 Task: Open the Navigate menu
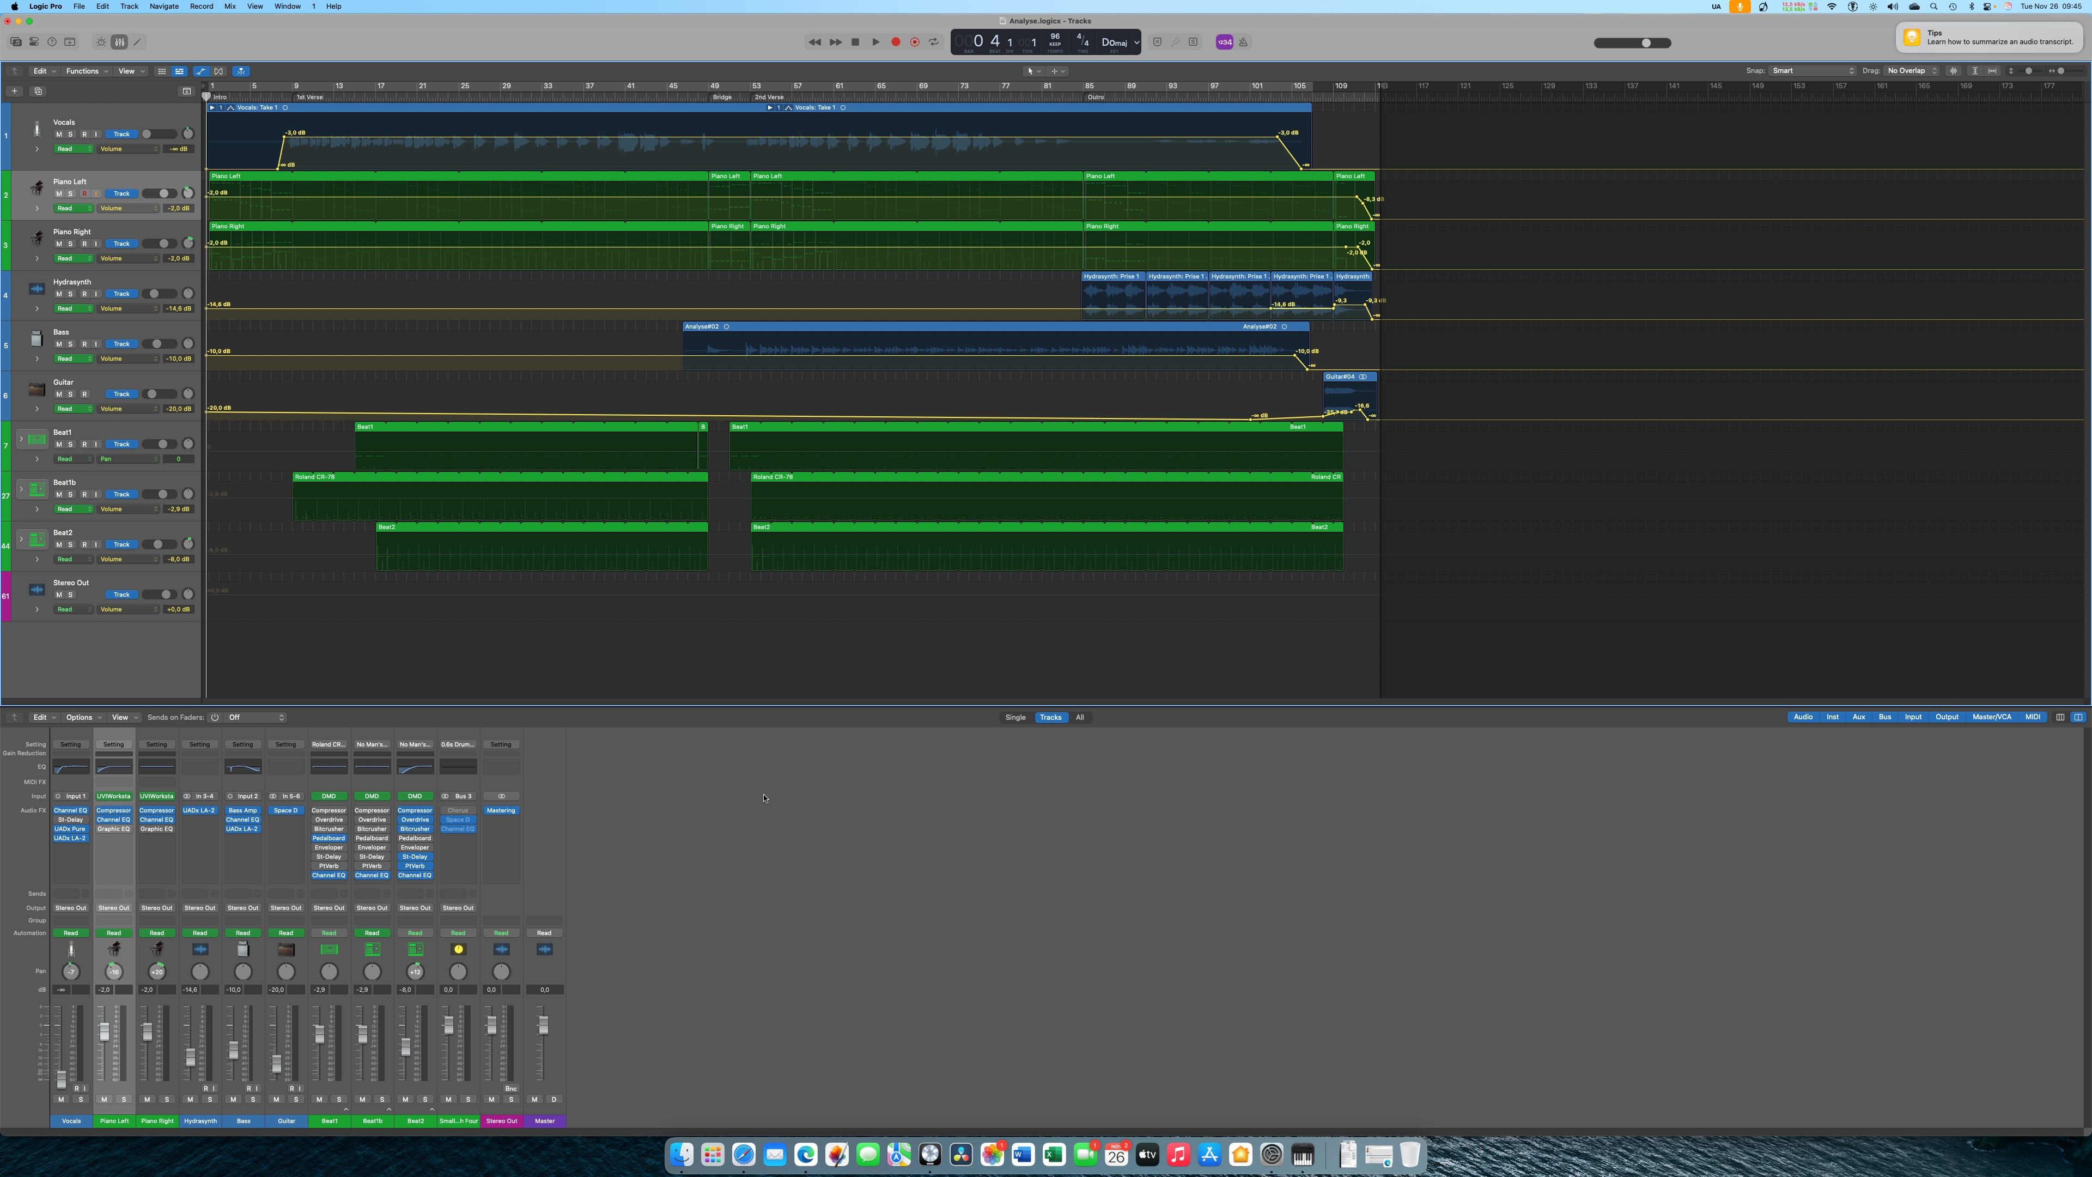[x=164, y=7]
